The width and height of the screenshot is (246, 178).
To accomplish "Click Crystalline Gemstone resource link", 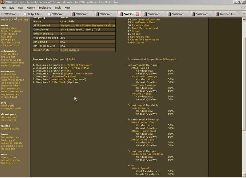I will pyautogui.click(x=145, y=40).
